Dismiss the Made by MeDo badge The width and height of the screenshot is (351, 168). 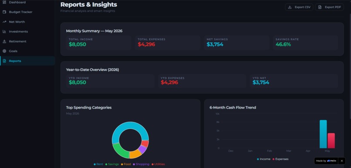(x=341, y=161)
